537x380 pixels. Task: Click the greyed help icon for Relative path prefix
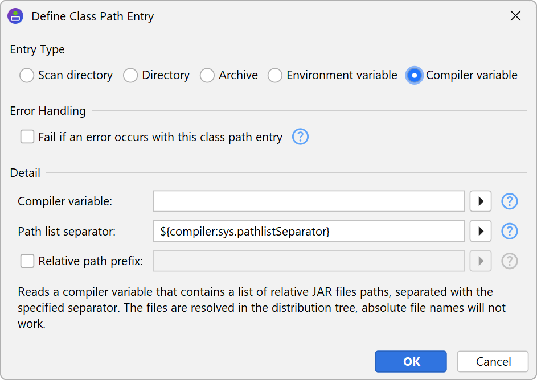pyautogui.click(x=509, y=261)
